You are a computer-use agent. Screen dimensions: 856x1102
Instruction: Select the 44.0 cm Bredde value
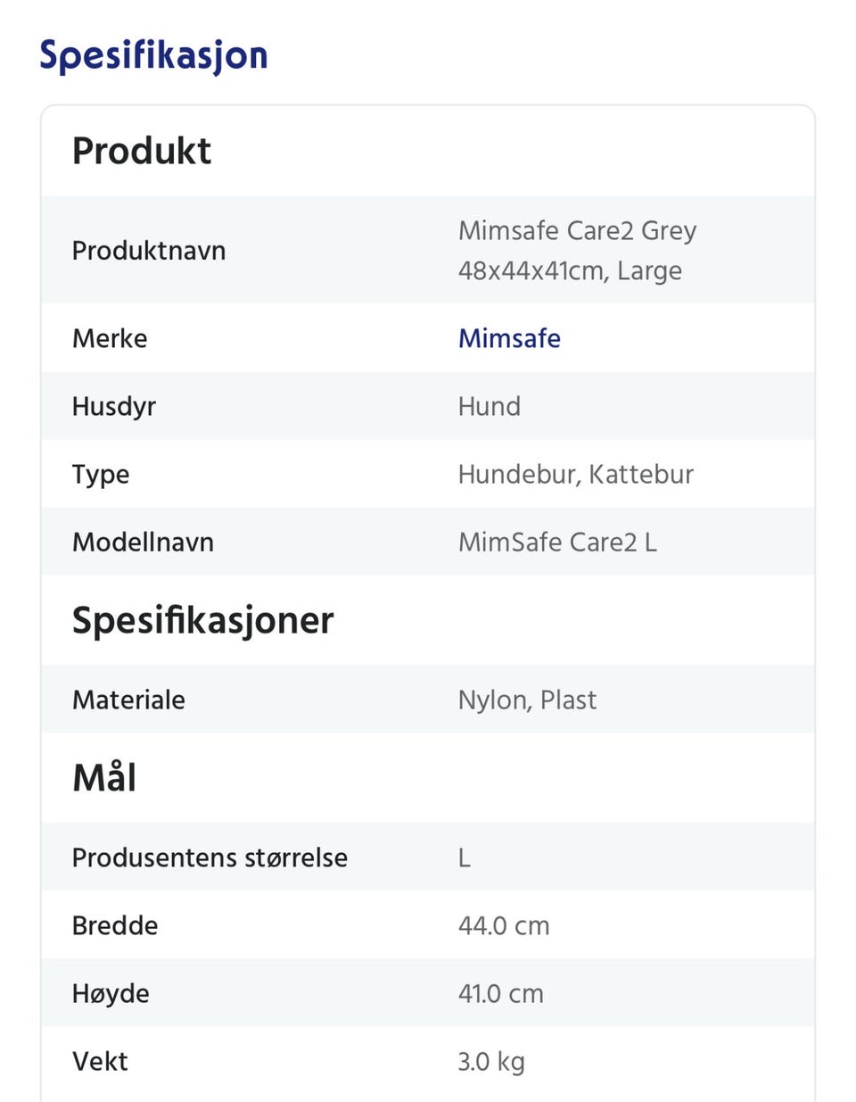pyautogui.click(x=504, y=925)
